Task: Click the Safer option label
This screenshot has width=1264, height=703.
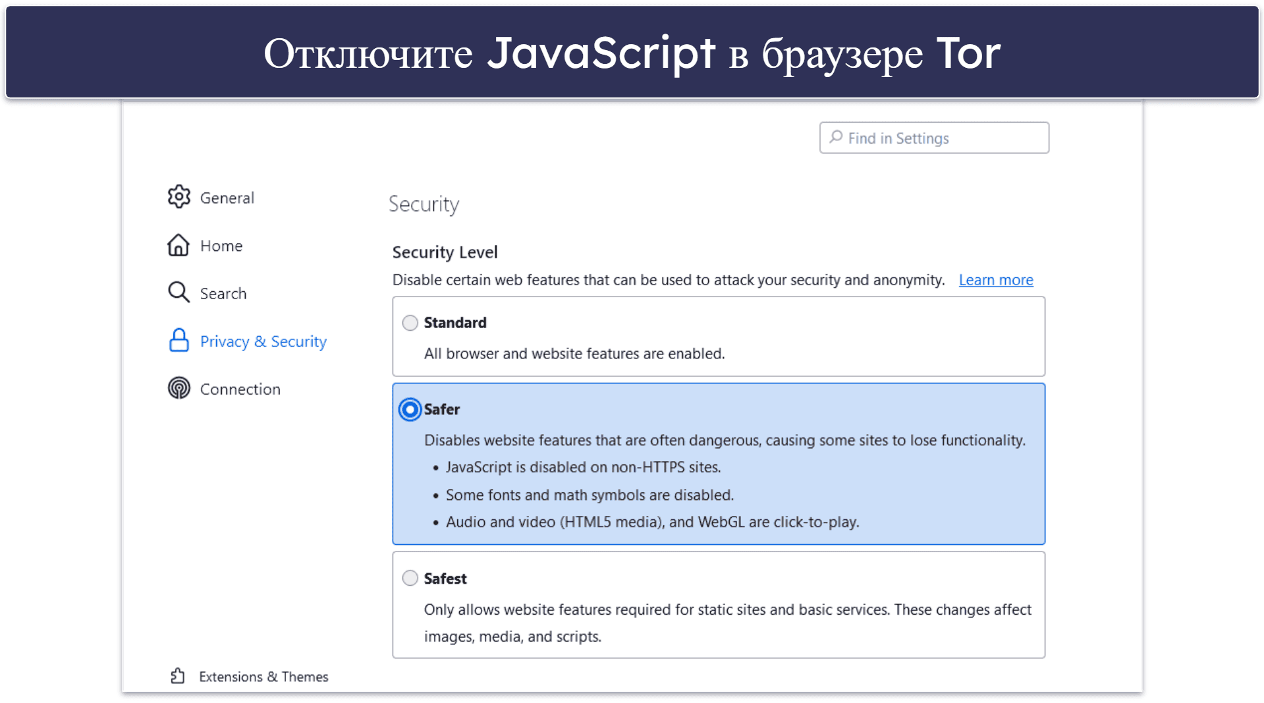Action: pyautogui.click(x=442, y=409)
